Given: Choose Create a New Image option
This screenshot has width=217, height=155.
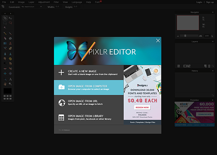Looking at the screenshot, I should click(89, 73).
